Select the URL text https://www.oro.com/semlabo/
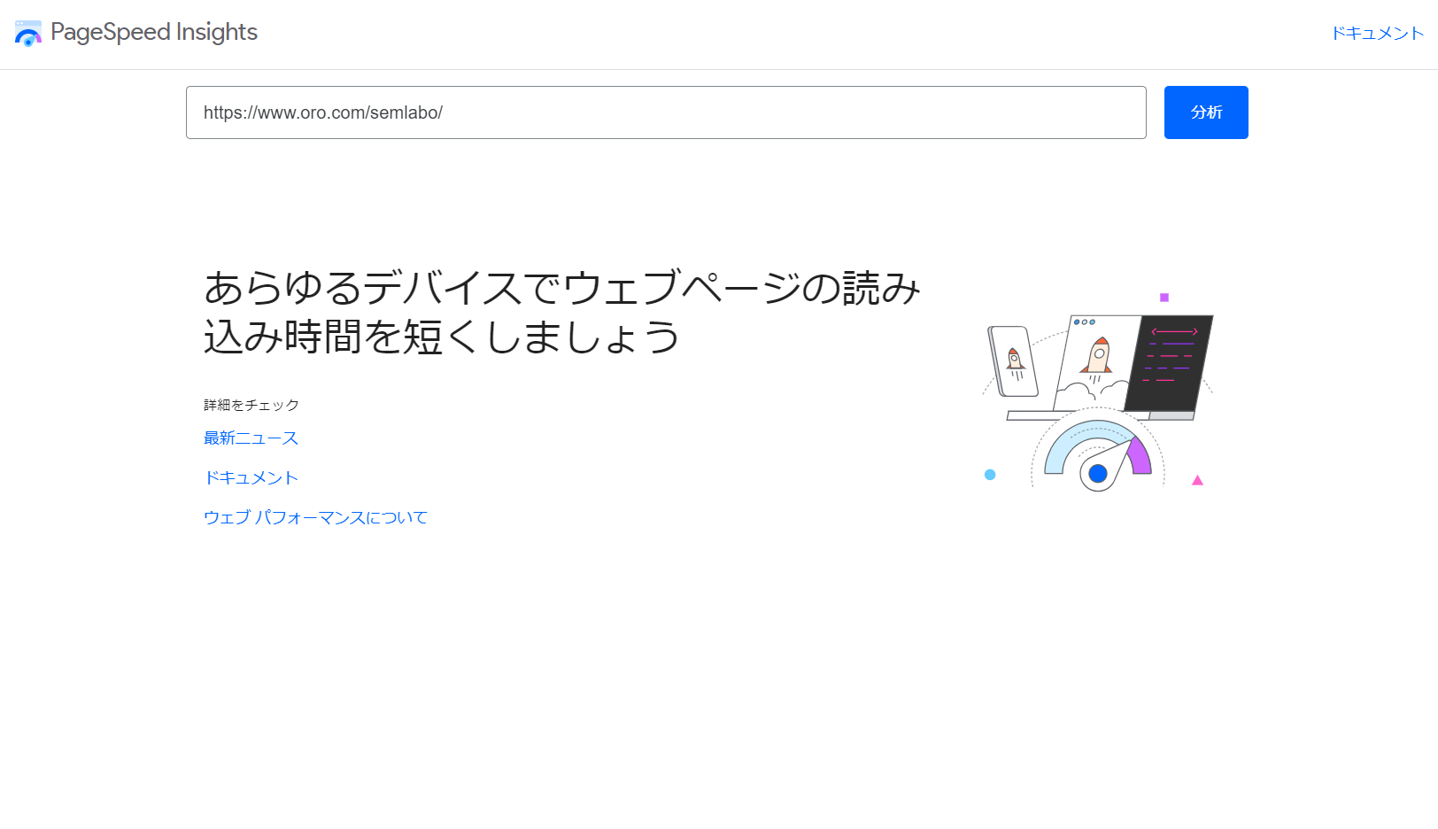This screenshot has width=1438, height=829. [x=322, y=112]
